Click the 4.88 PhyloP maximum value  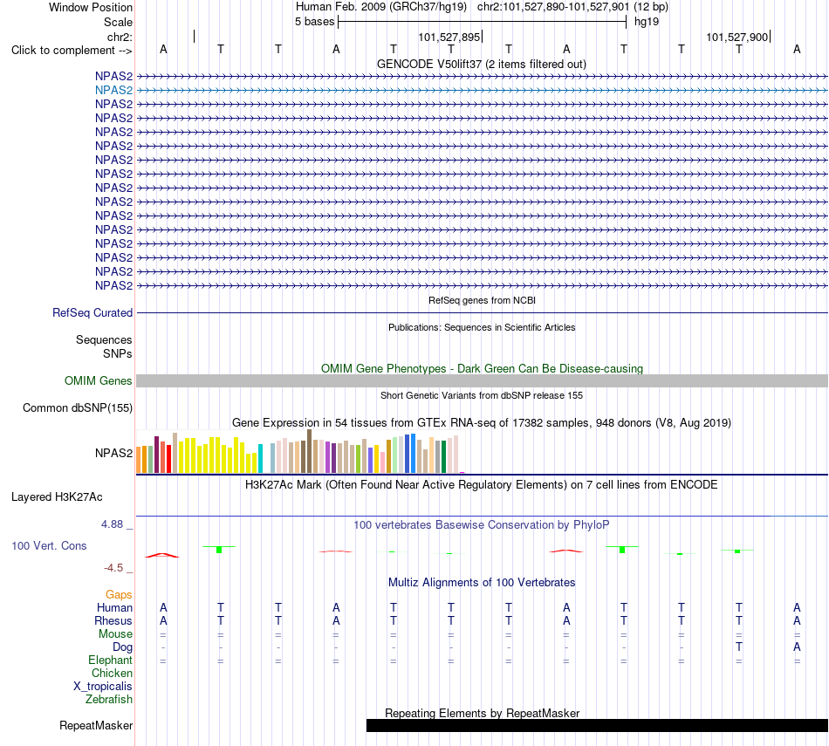112,524
